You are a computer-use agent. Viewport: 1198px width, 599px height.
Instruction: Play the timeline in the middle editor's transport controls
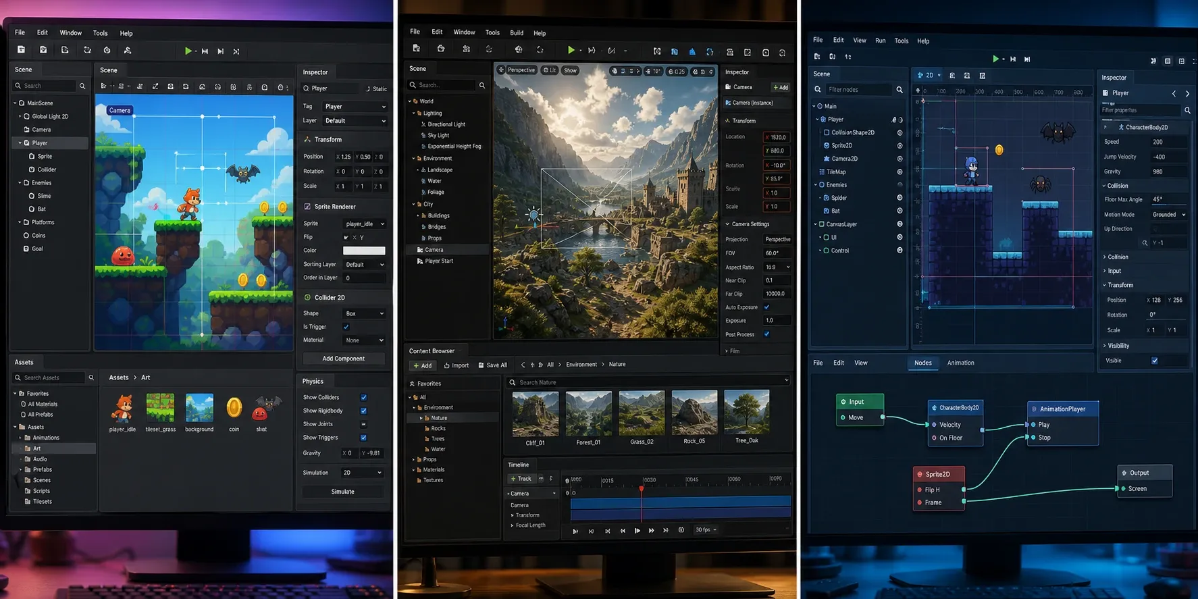[x=637, y=531]
